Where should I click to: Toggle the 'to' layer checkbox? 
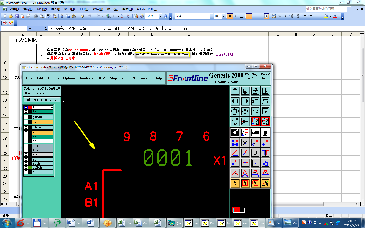[26, 107]
